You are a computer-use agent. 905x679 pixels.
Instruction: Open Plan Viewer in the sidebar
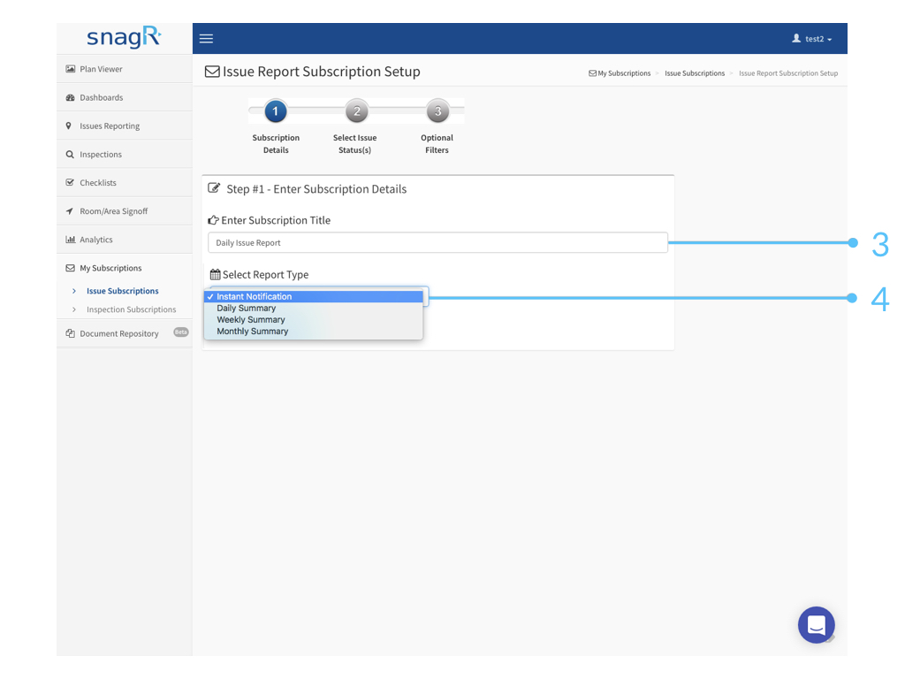click(125, 69)
